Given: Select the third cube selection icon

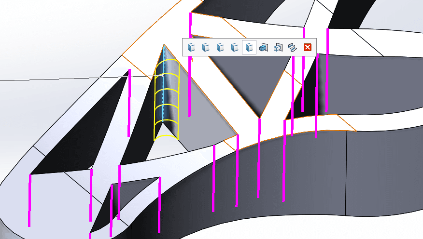Looking at the screenshot, I should [x=220, y=47].
